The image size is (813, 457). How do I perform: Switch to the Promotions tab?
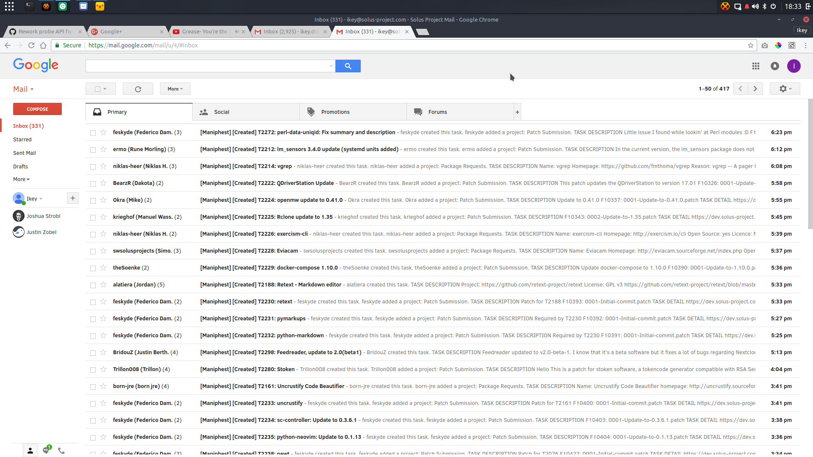click(353, 112)
